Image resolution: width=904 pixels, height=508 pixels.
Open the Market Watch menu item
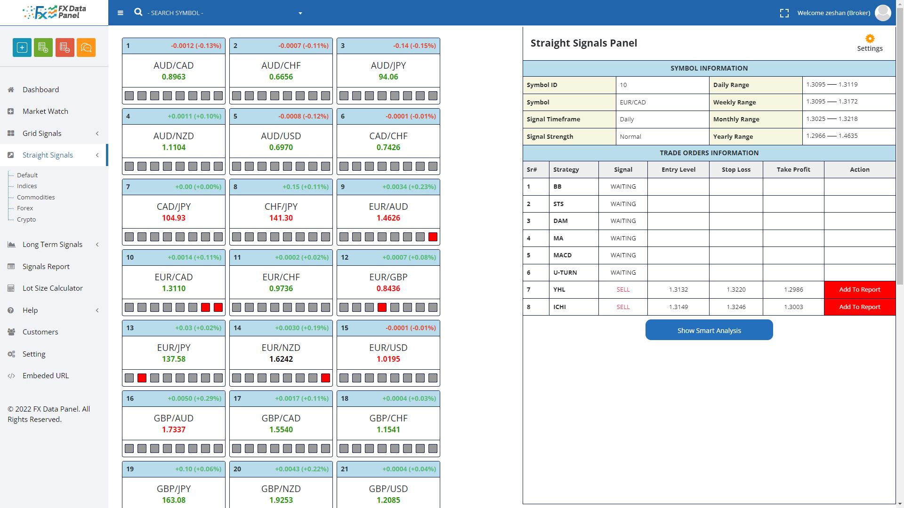(x=45, y=111)
